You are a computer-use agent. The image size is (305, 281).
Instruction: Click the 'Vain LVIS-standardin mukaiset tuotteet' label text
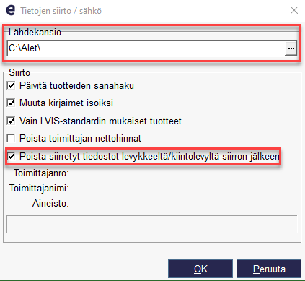100,121
